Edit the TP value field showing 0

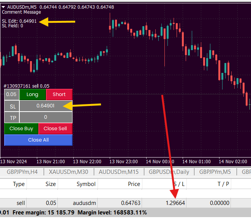point(46,117)
